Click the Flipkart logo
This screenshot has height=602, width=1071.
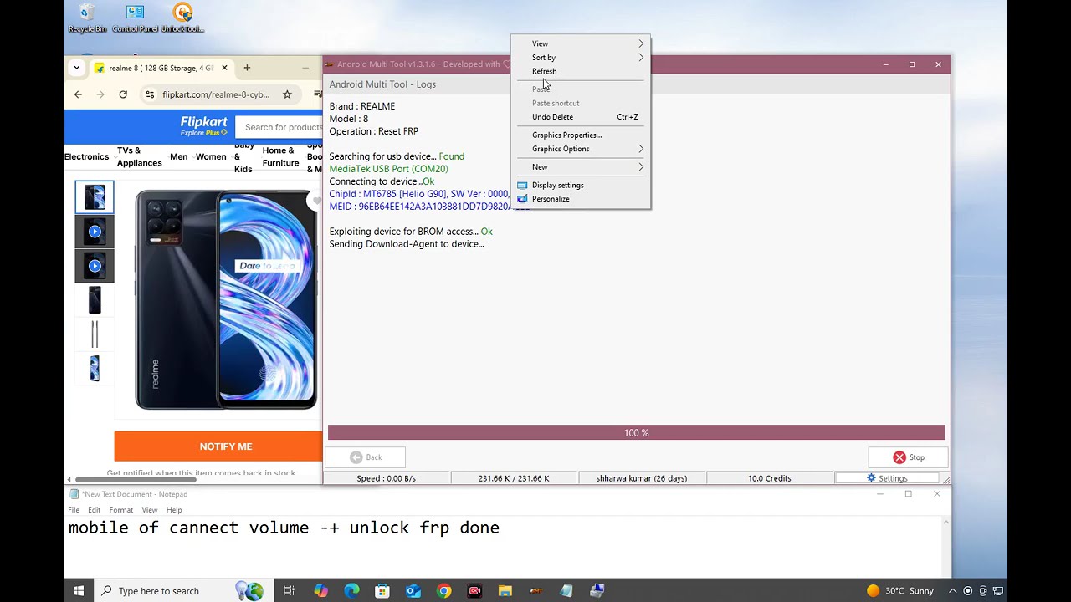pyautogui.click(x=203, y=126)
